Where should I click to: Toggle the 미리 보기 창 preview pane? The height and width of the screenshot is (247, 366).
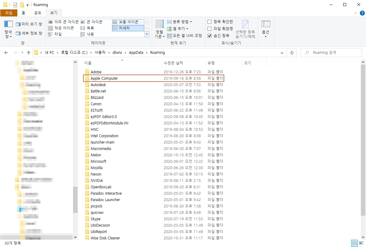(29, 24)
